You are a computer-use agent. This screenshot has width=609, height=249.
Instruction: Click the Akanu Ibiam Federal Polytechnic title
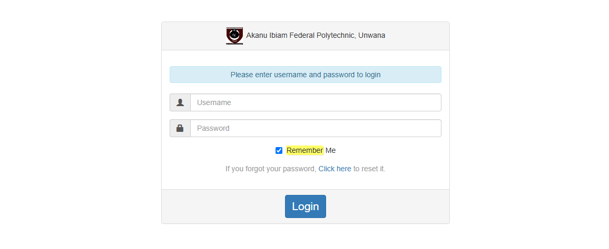[316, 36]
